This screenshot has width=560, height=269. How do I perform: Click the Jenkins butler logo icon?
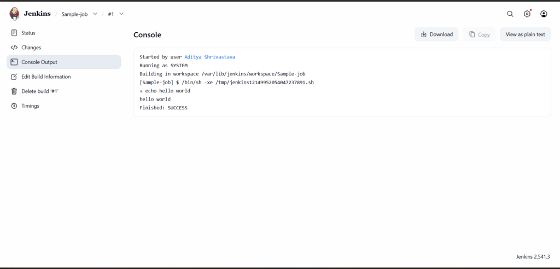click(14, 14)
